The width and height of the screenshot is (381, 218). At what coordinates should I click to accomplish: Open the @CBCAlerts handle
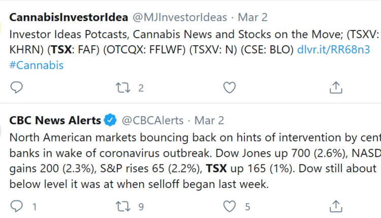coord(150,121)
